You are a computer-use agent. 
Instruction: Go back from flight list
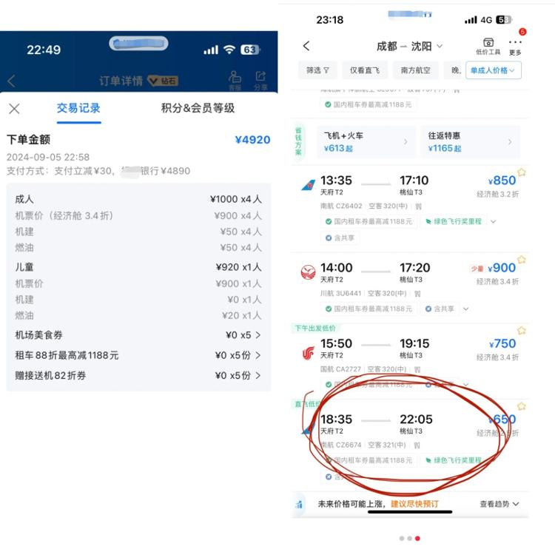pyautogui.click(x=306, y=46)
